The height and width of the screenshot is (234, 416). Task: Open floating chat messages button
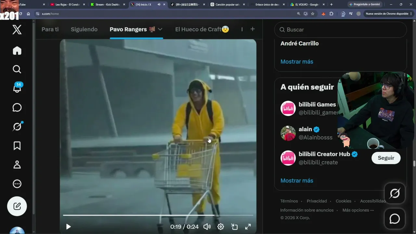click(x=395, y=219)
